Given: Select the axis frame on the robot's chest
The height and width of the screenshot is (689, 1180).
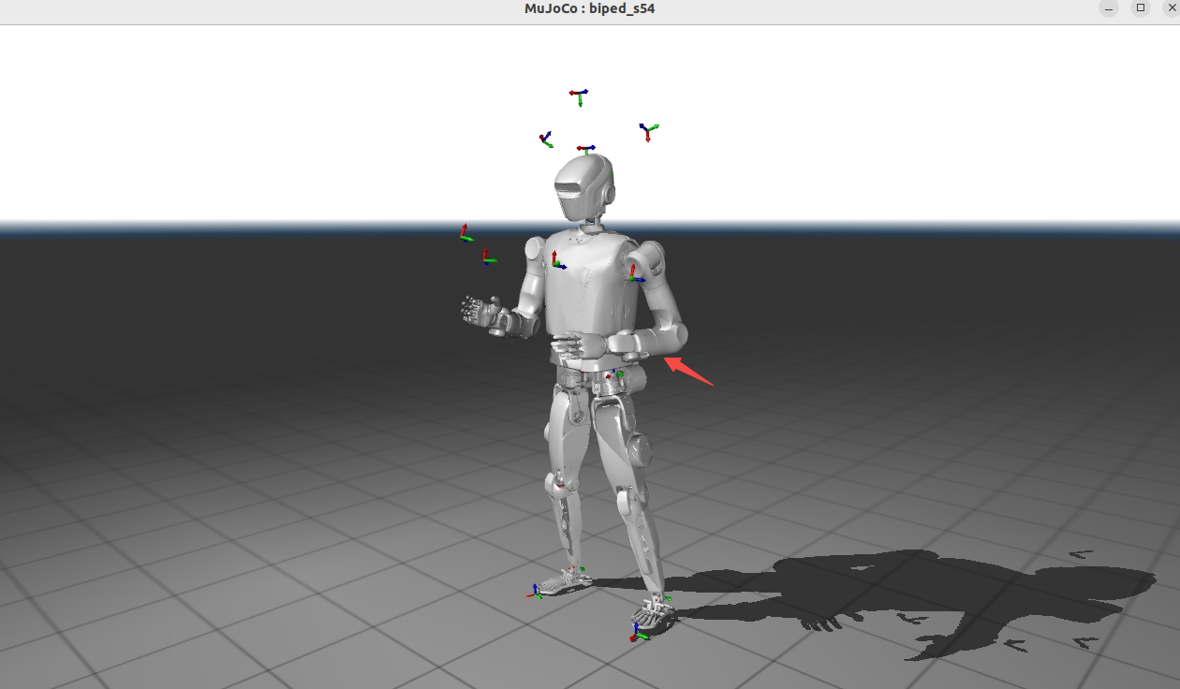Looking at the screenshot, I should (556, 262).
